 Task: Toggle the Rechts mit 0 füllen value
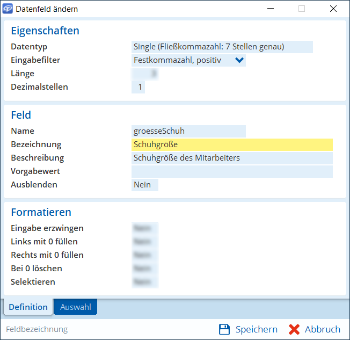144,255
